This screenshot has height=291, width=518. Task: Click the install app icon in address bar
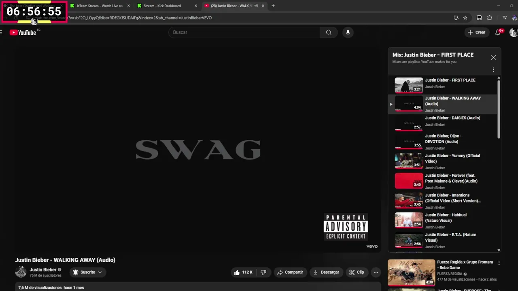click(x=456, y=18)
